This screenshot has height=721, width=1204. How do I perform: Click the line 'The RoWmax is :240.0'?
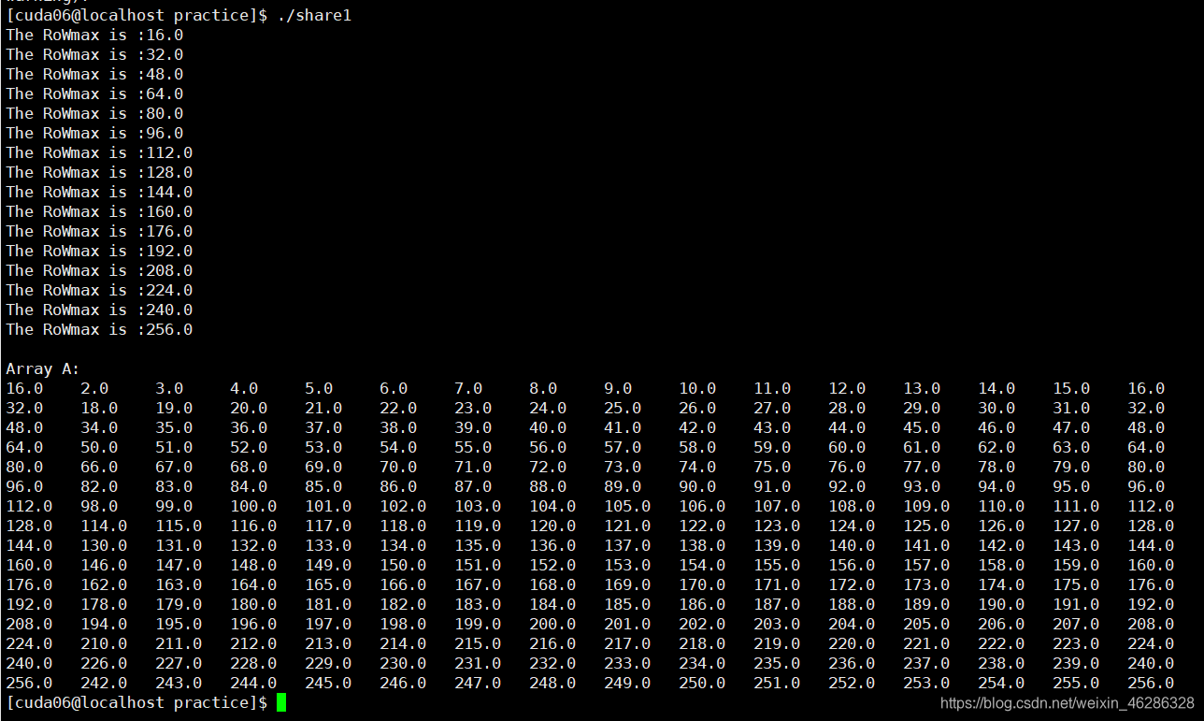coord(99,310)
